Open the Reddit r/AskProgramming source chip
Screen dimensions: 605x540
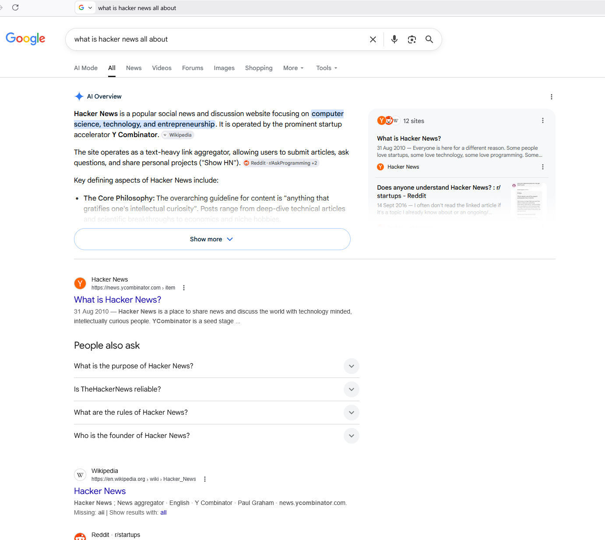[281, 163]
